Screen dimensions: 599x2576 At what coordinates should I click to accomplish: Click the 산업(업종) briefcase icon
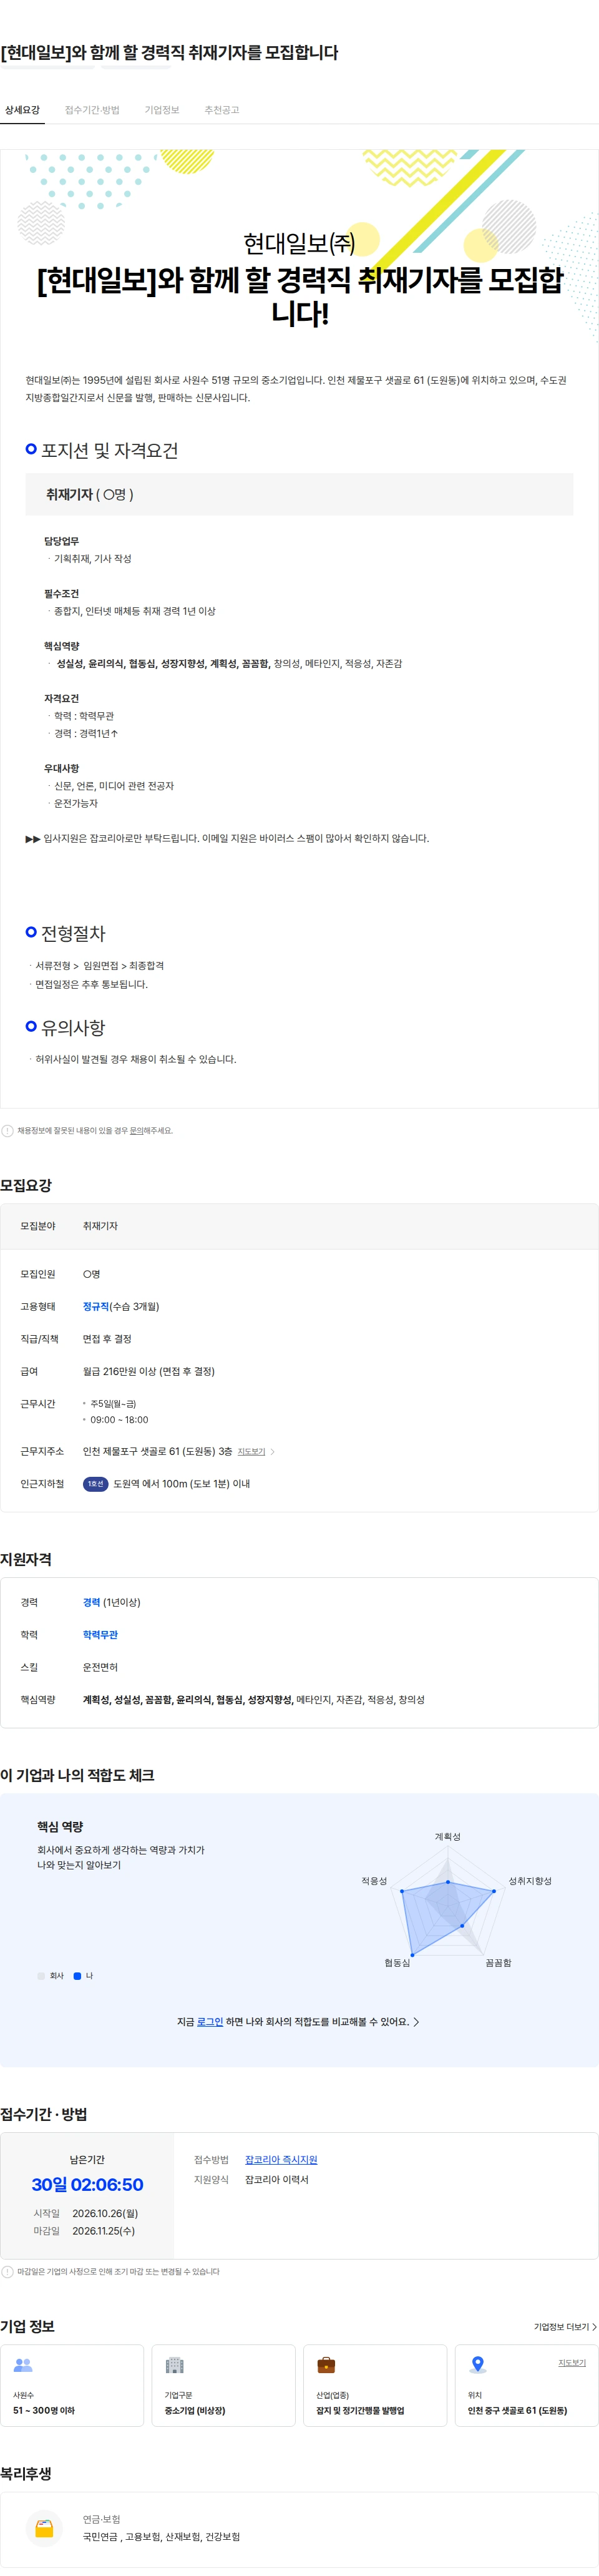click(x=326, y=2365)
